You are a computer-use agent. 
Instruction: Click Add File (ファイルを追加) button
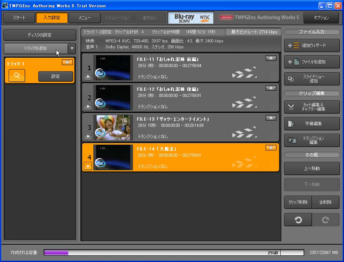point(312,62)
